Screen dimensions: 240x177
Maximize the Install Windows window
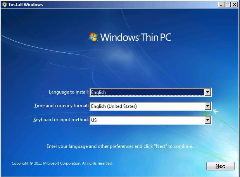[x=228, y=5]
